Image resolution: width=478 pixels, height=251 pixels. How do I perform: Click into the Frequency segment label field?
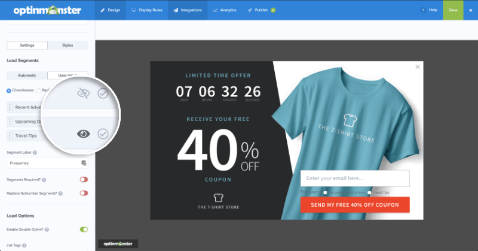(x=47, y=163)
